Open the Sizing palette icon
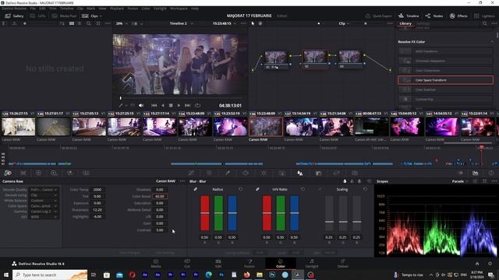 (x=336, y=173)
